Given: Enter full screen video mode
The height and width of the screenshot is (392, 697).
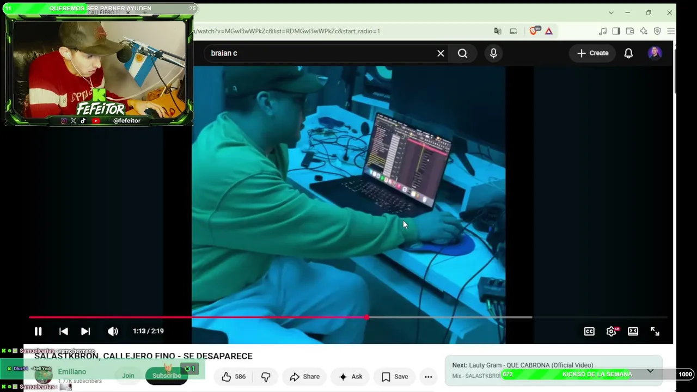Looking at the screenshot, I should (655, 331).
